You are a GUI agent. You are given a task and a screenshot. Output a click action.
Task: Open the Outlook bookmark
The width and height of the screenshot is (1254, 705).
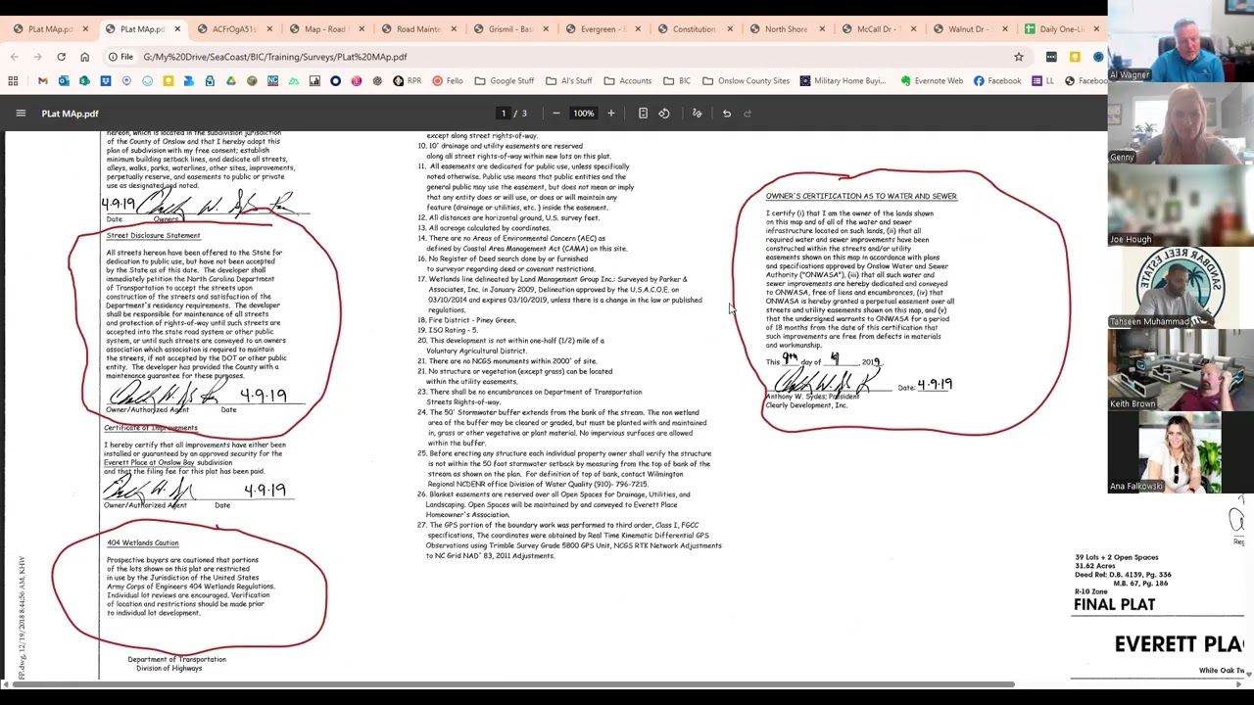pos(64,81)
